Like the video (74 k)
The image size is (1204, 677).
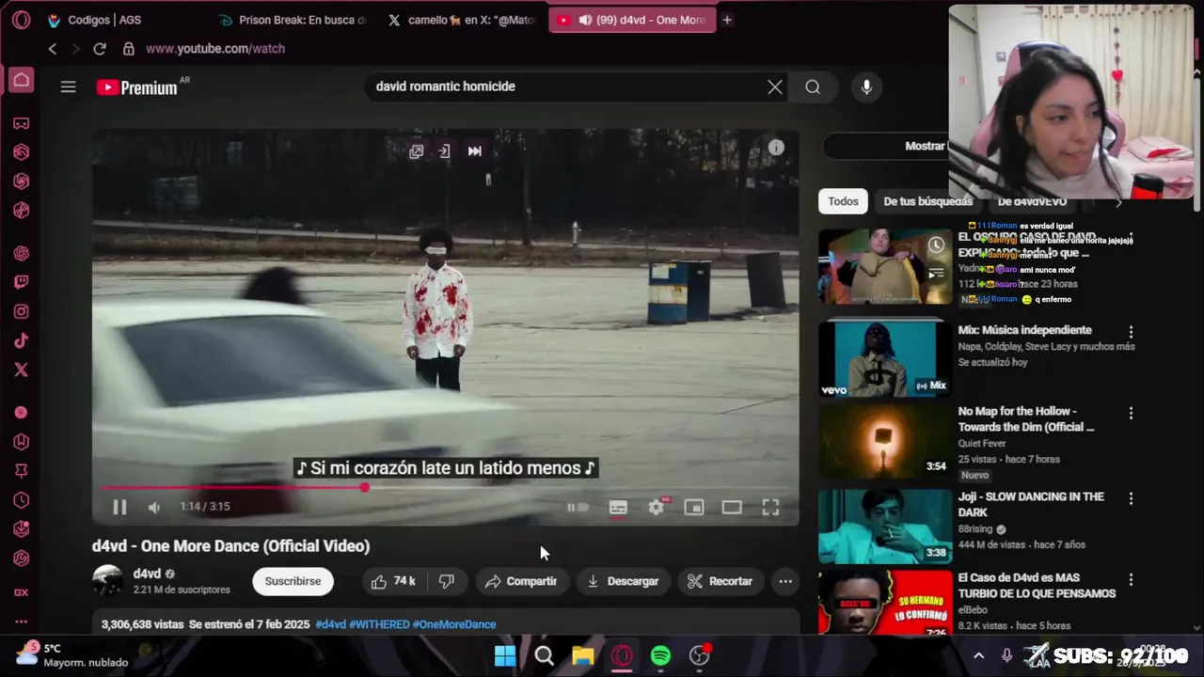(393, 581)
